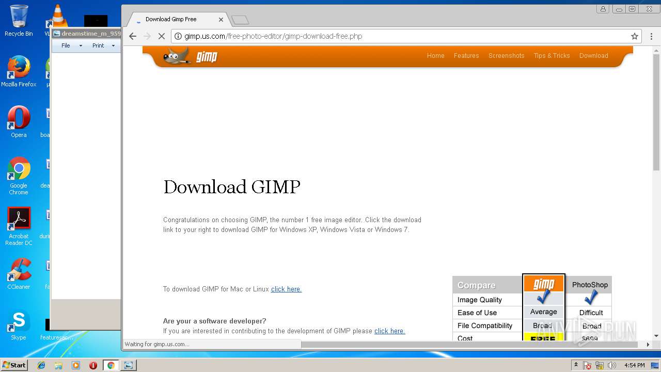661x372 pixels.
Task: Open Internet Explorer from taskbar
Action: [x=41, y=365]
